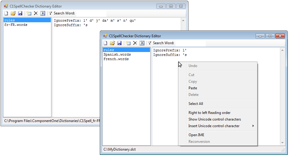Minimize the front Dictionary Editor window
289x156 pixels.
[x=260, y=36]
